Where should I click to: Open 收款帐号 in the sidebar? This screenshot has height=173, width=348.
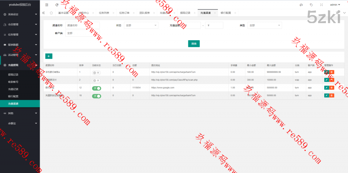click(13, 82)
